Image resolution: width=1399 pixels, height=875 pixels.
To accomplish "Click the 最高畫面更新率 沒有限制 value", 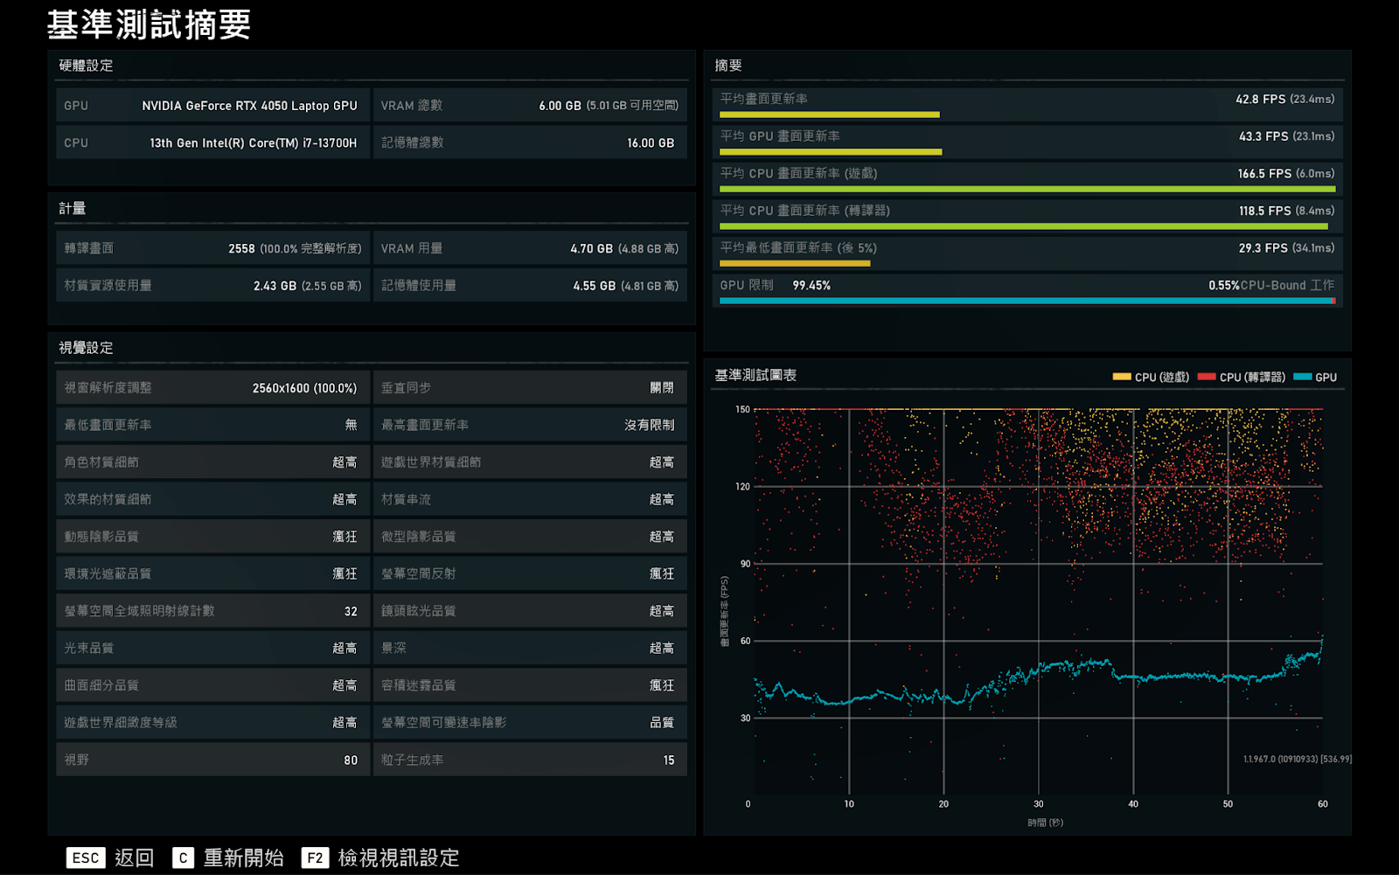I will point(649,425).
